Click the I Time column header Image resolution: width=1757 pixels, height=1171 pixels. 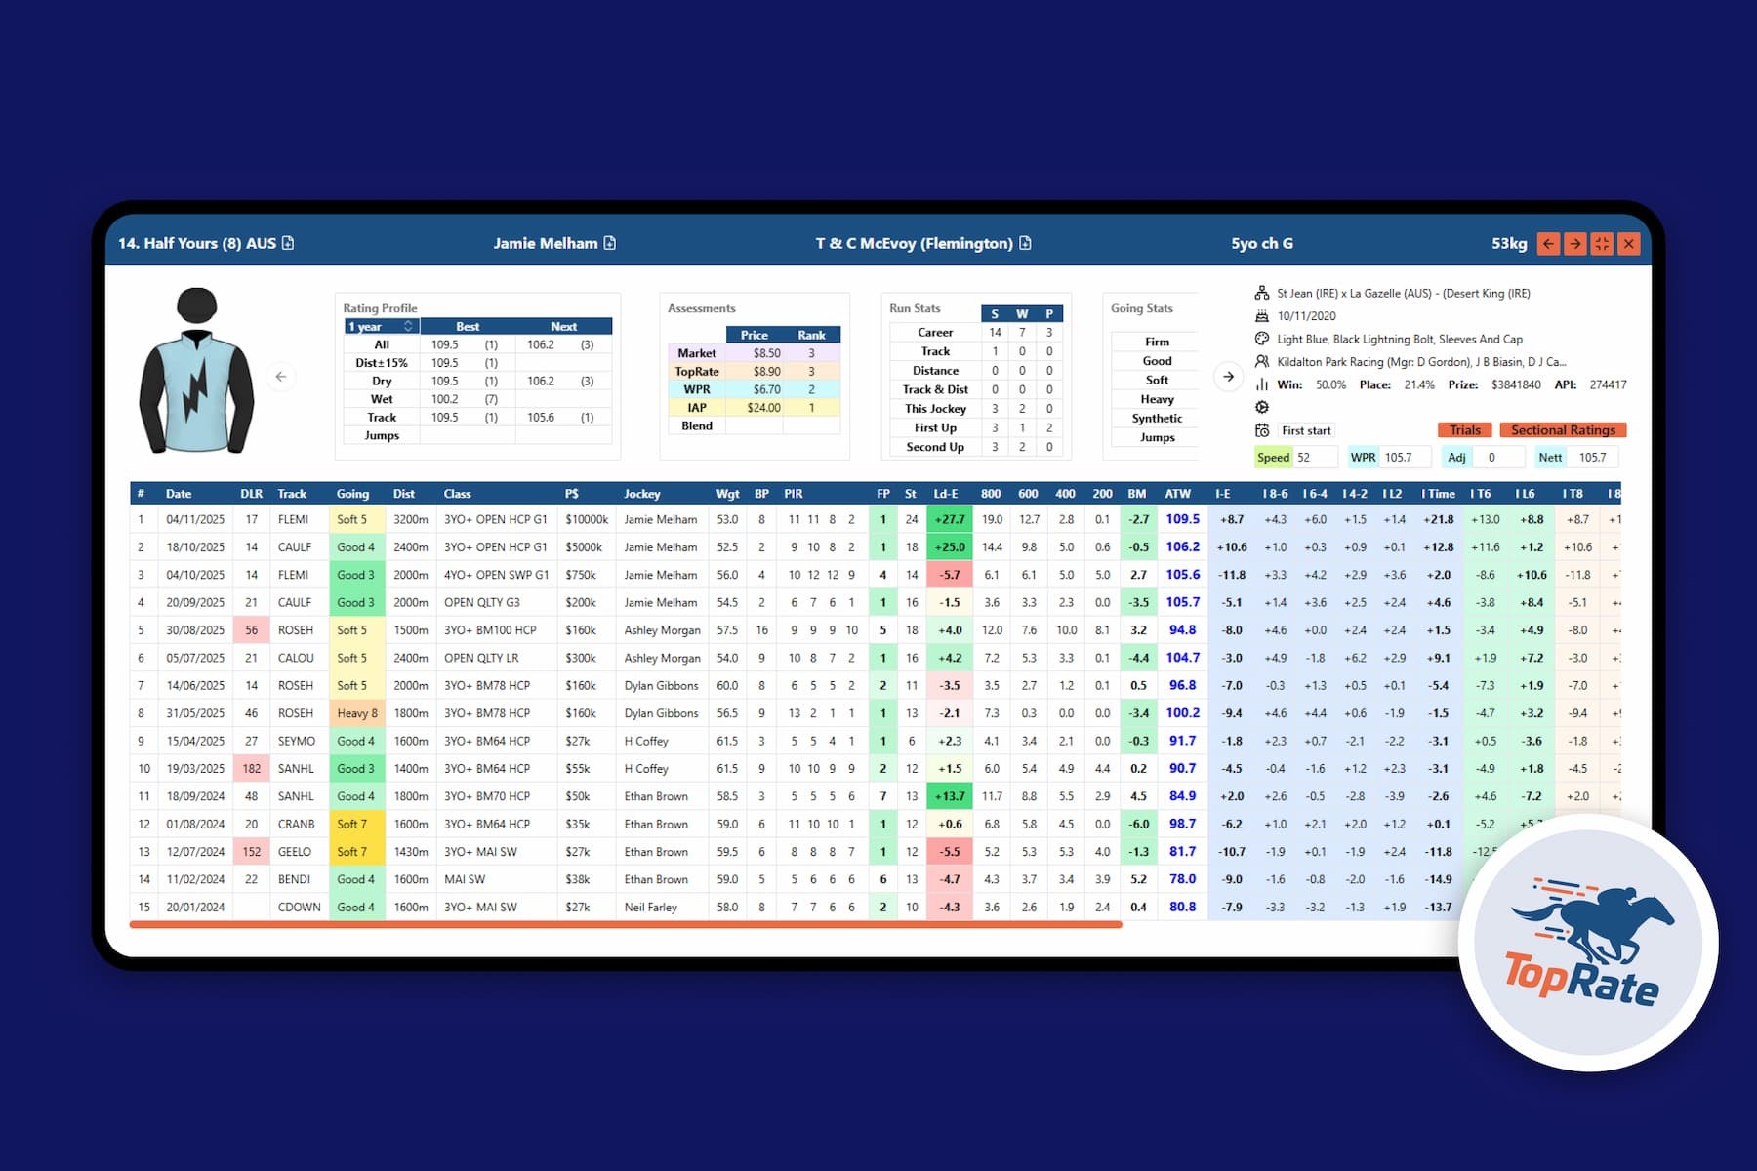pyautogui.click(x=1438, y=494)
